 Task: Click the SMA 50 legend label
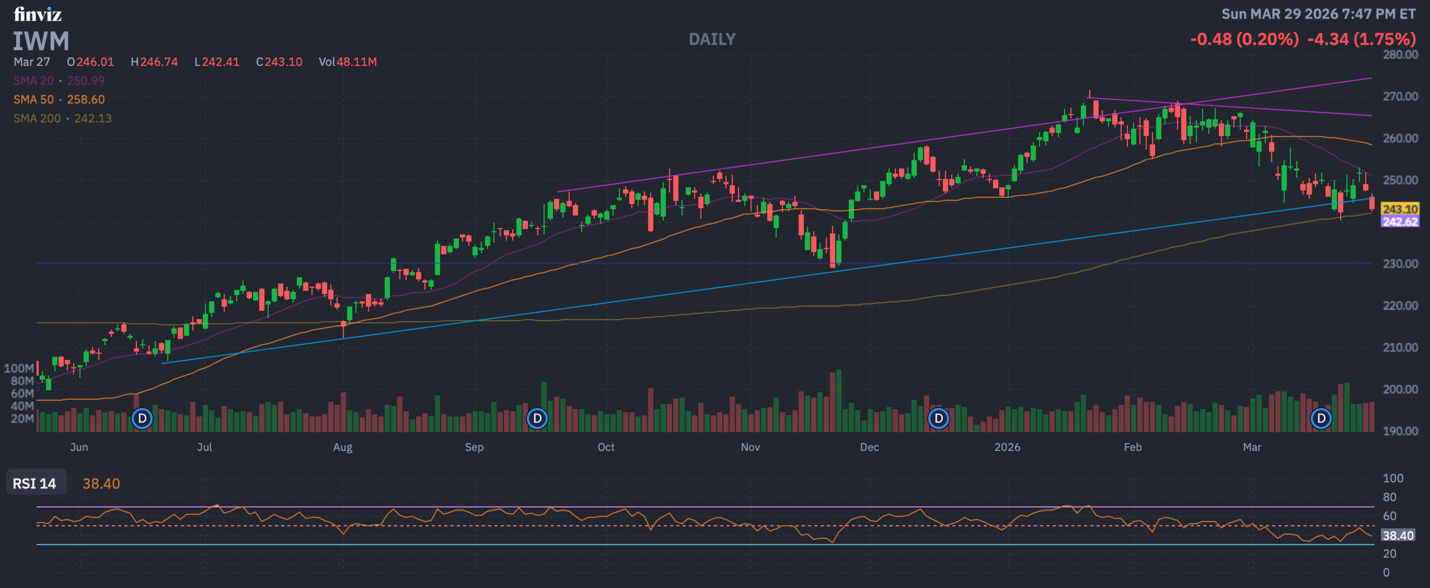[x=34, y=99]
